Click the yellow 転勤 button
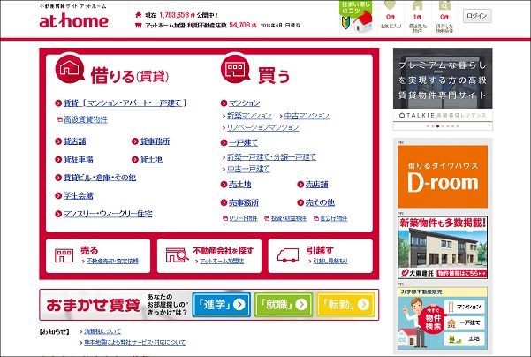531x357 pixels. 346,305
